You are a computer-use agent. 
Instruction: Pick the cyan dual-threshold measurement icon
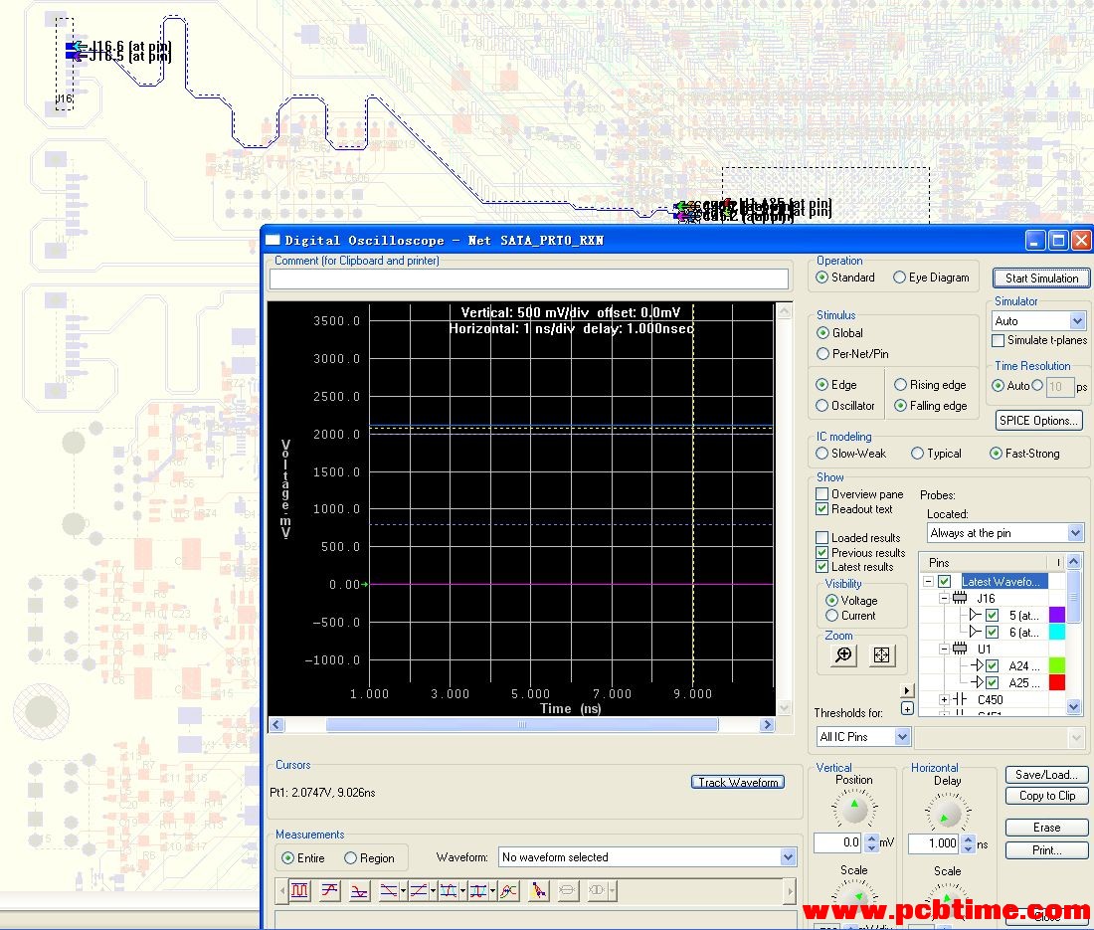coord(449,891)
